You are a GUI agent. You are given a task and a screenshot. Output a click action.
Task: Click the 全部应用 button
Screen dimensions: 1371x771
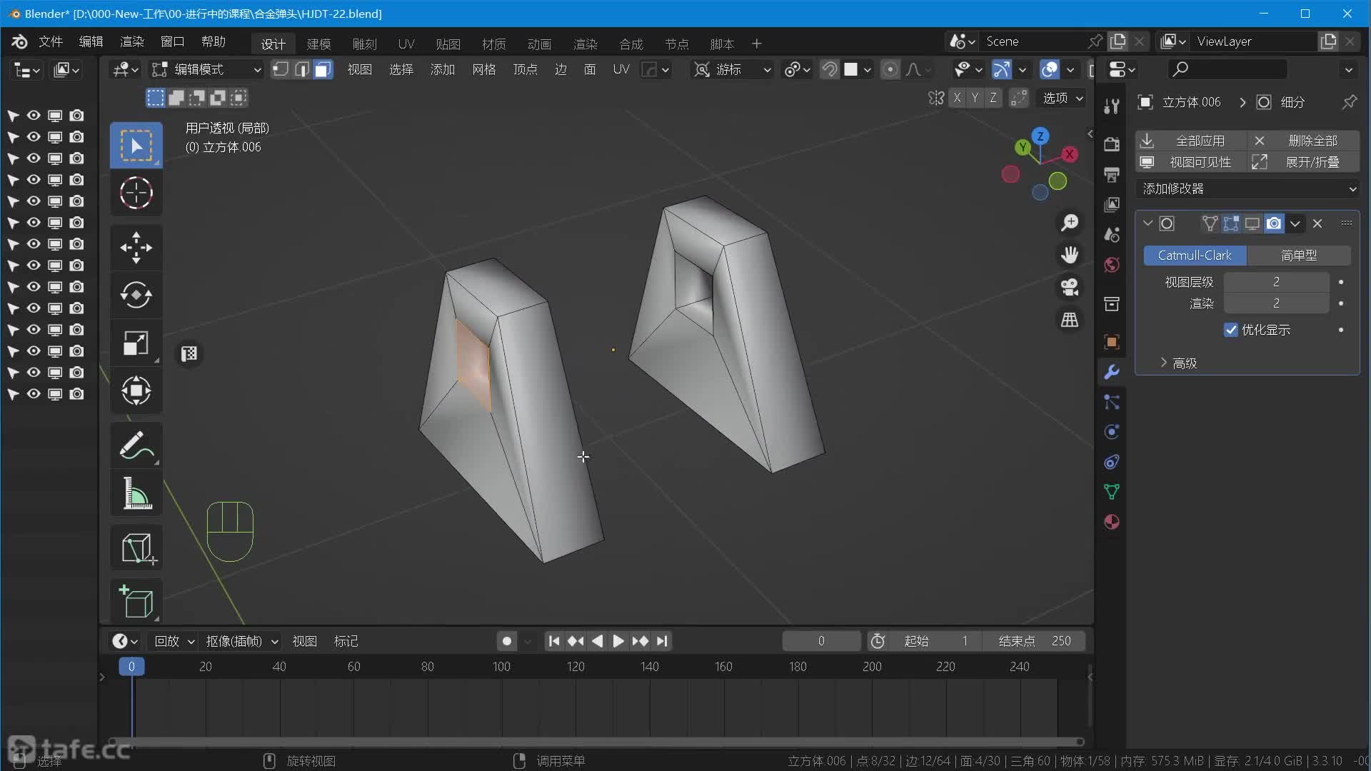(1191, 141)
